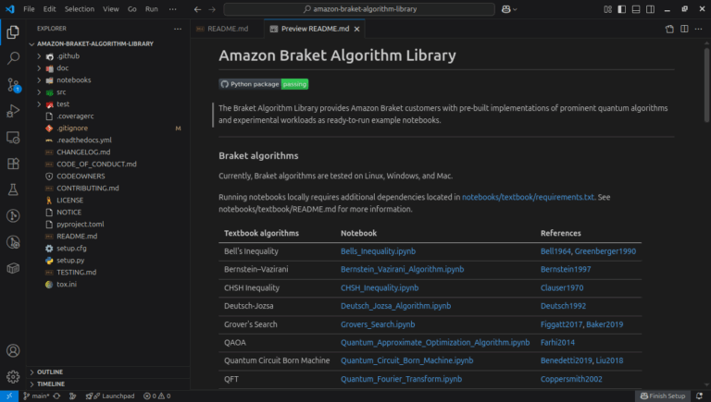This screenshot has width=711, height=402.
Task: Click the command center search field
Action: pos(359,9)
